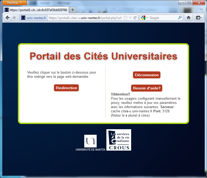Click the bookmark star in the address bar
The width and height of the screenshot is (207, 178).
[125, 18]
